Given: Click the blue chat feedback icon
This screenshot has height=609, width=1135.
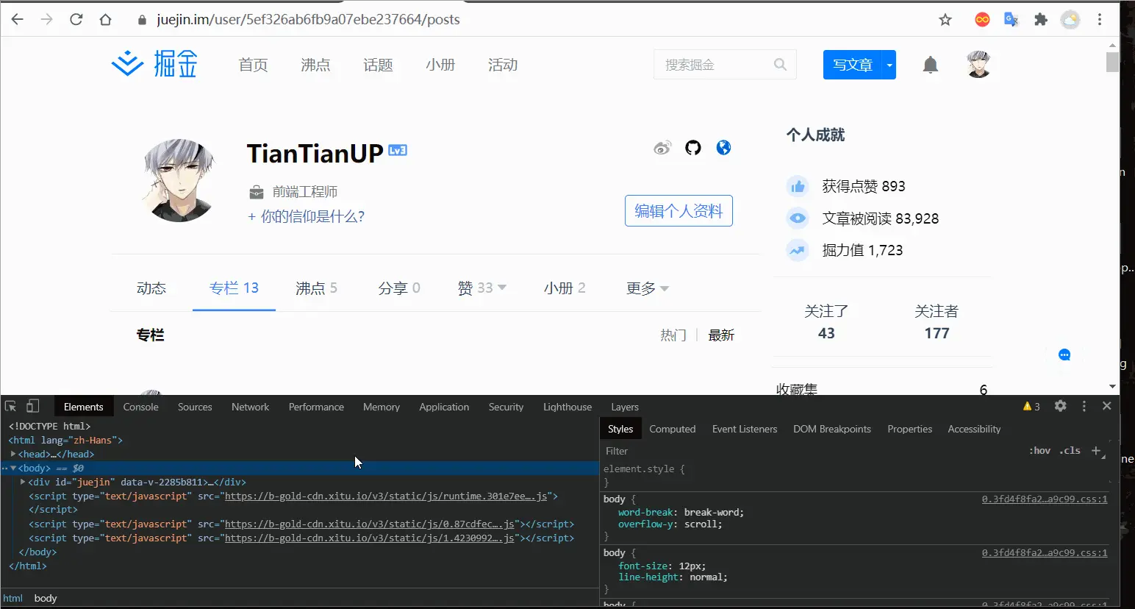Looking at the screenshot, I should (x=1064, y=355).
